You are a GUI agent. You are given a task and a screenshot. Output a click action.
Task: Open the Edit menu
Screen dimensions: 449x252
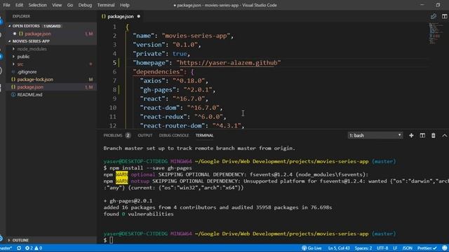pyautogui.click(x=19, y=5)
